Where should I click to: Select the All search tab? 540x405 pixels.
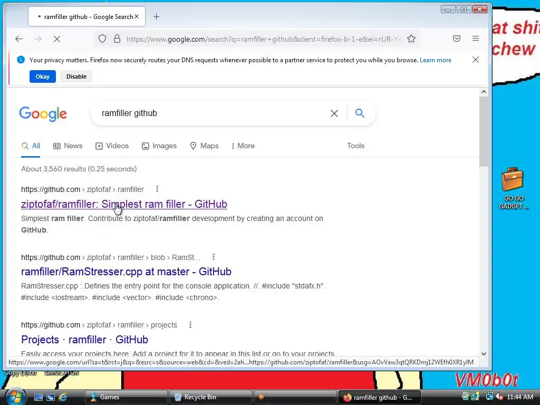pos(31,146)
